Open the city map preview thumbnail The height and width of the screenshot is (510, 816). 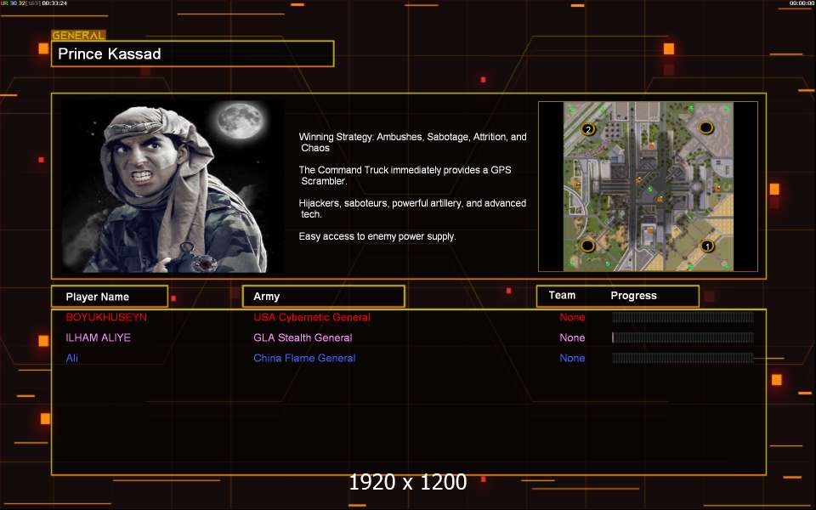[648, 186]
